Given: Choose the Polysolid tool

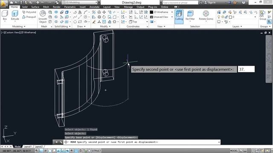Looking at the screenshot, I should pos(29,12).
